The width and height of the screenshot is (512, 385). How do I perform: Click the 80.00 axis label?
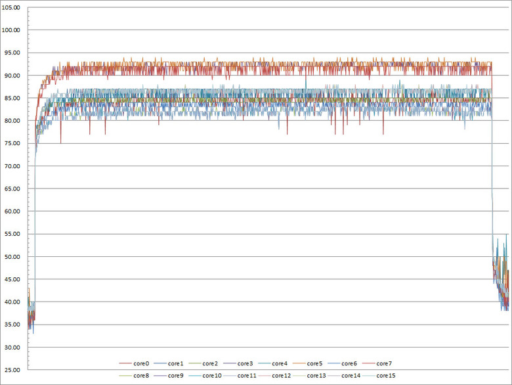[12, 121]
